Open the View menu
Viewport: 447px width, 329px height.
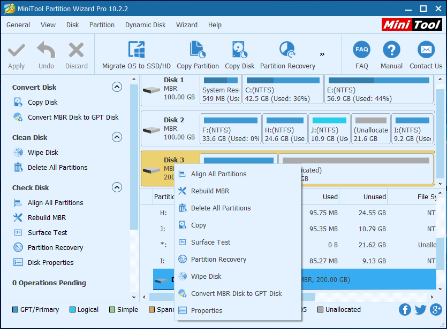48,25
